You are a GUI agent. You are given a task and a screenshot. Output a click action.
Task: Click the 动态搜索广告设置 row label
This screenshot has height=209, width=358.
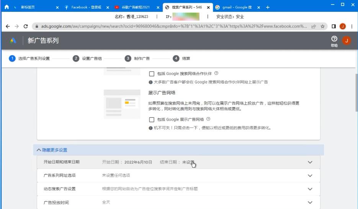click(x=60, y=189)
